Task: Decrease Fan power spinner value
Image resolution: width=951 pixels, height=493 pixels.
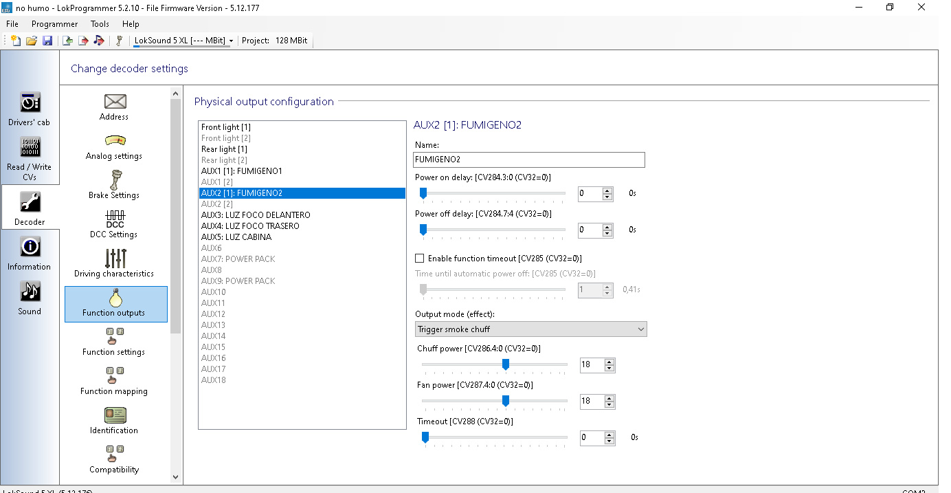Action: [x=609, y=405]
